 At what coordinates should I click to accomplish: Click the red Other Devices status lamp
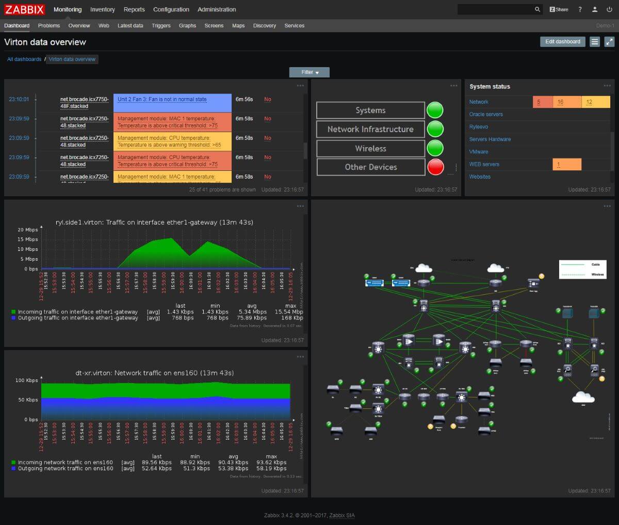tap(435, 167)
